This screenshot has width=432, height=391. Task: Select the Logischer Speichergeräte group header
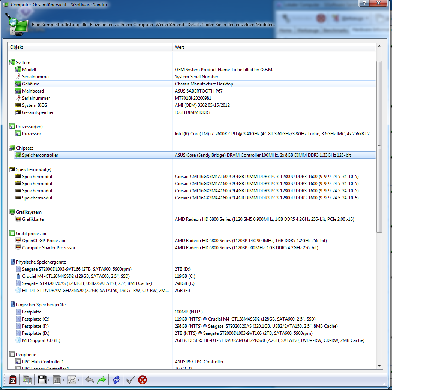38,304
